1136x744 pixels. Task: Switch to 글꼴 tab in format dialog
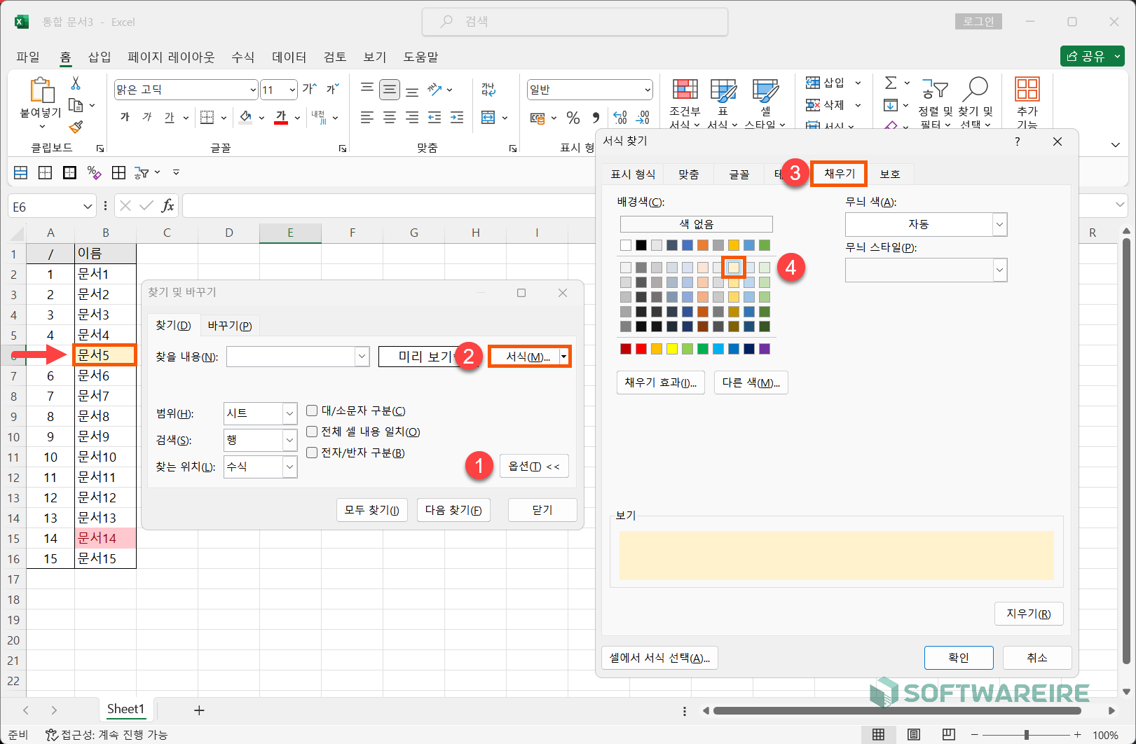pyautogui.click(x=739, y=174)
